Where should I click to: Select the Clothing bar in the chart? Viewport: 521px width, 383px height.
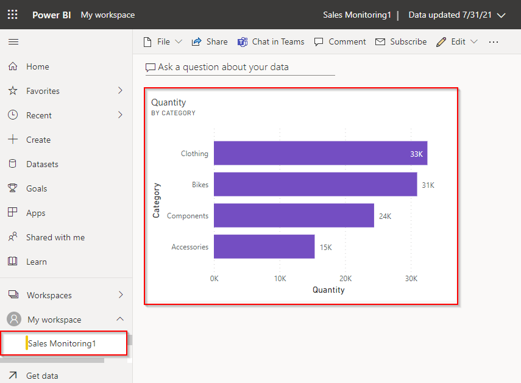click(320, 153)
